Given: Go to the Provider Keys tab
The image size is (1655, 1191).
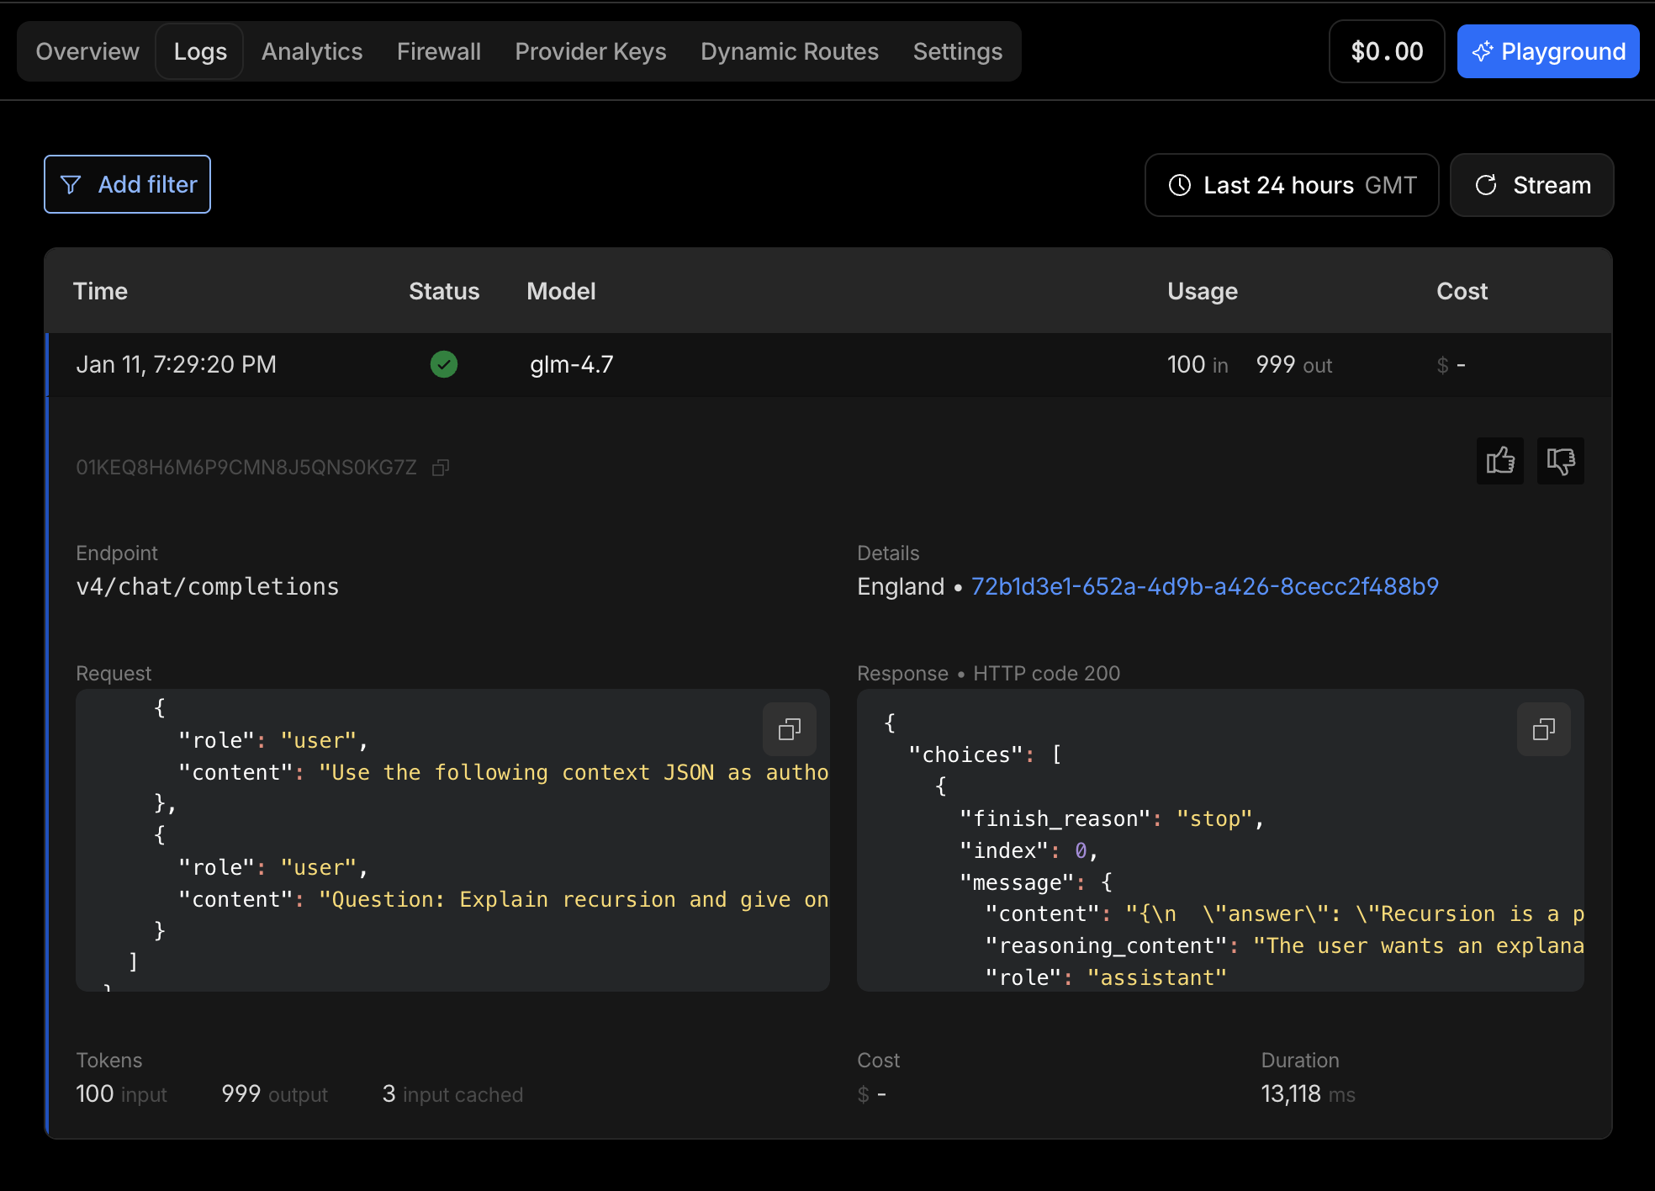Looking at the screenshot, I should 590,51.
